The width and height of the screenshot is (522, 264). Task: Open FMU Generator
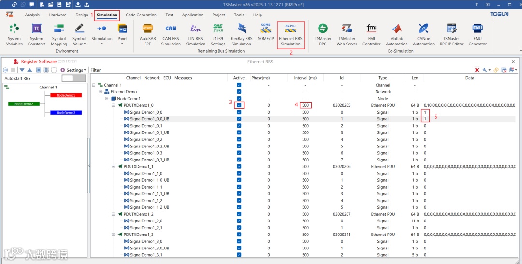click(x=478, y=35)
